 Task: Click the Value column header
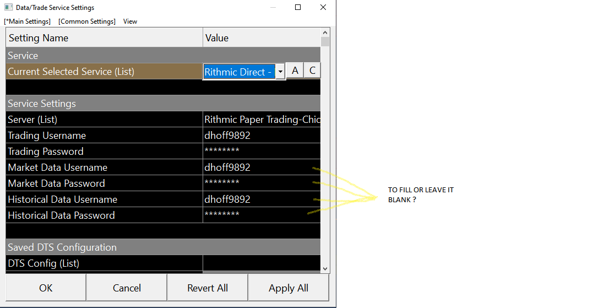point(262,37)
